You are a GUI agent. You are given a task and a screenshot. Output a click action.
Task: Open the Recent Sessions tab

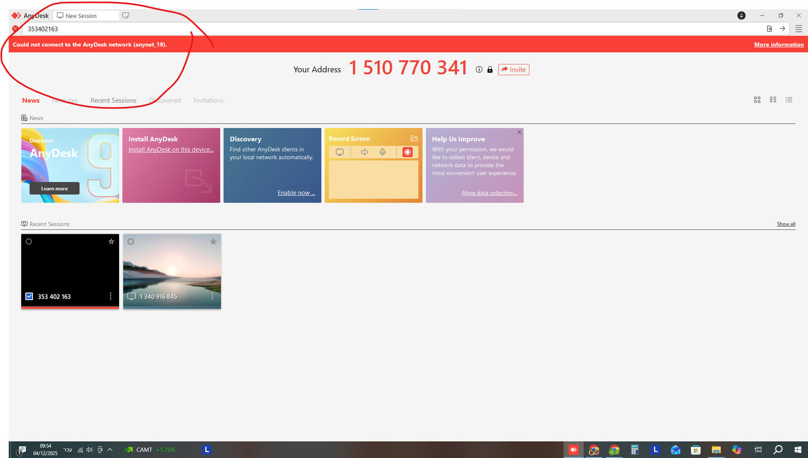pyautogui.click(x=113, y=101)
